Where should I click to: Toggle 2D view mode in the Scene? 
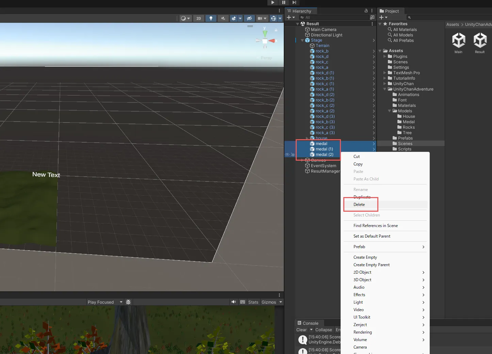tap(199, 18)
